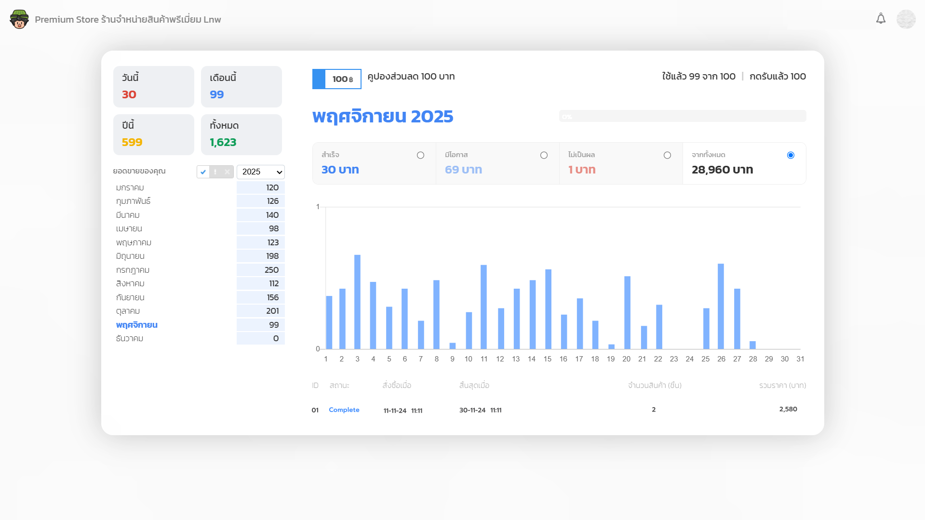Click the Complete status link
925x520 pixels.
[x=344, y=410]
